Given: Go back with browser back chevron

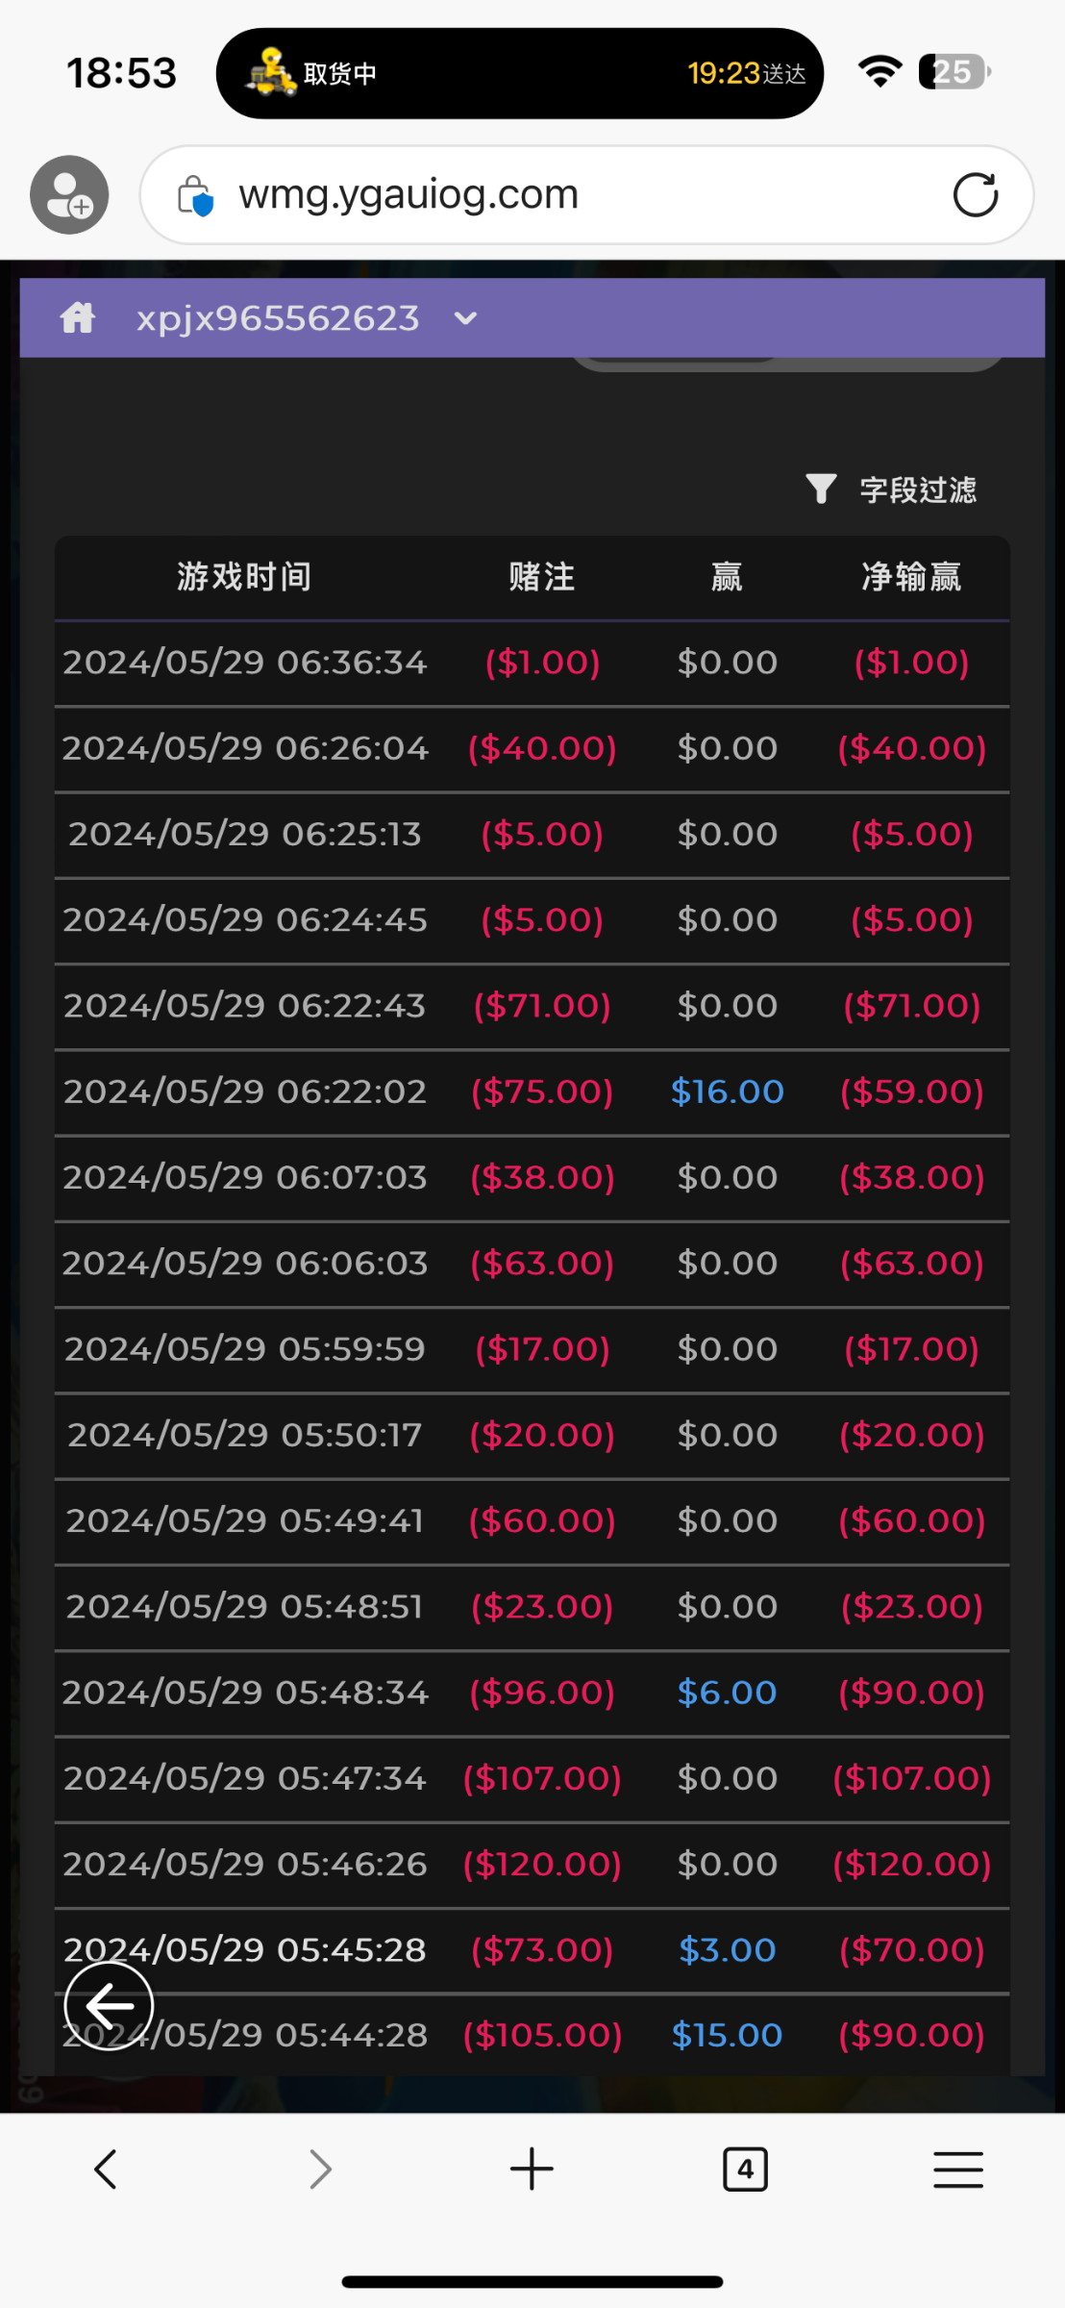Looking at the screenshot, I should click(106, 2170).
